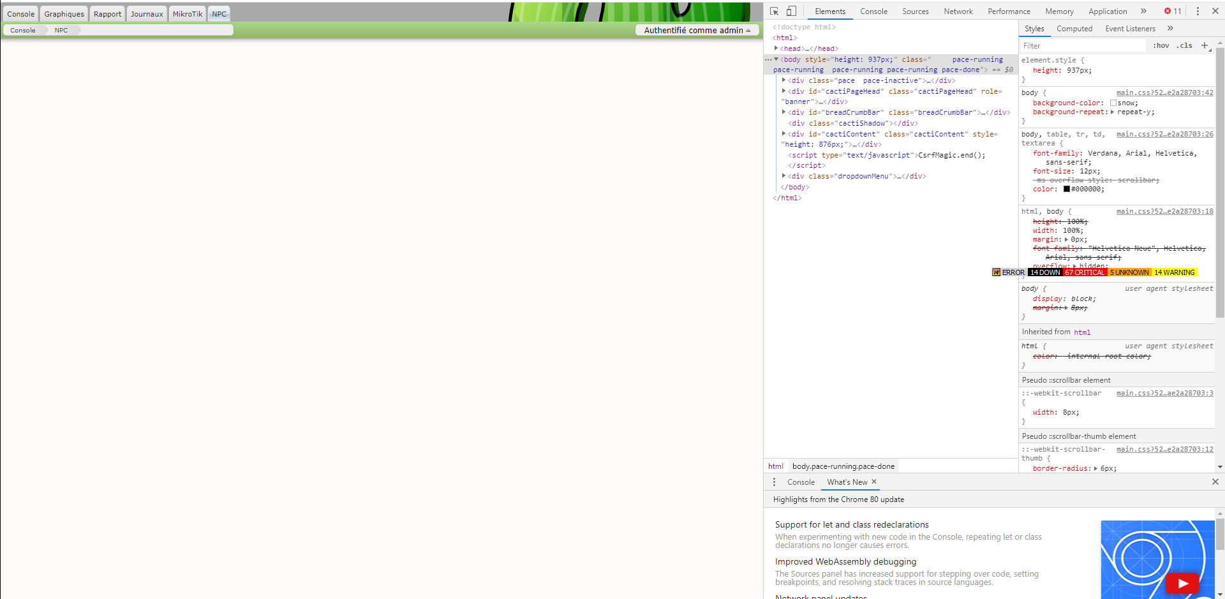Open the Cacti Rapport tab
This screenshot has width=1225, height=599.
tap(107, 14)
